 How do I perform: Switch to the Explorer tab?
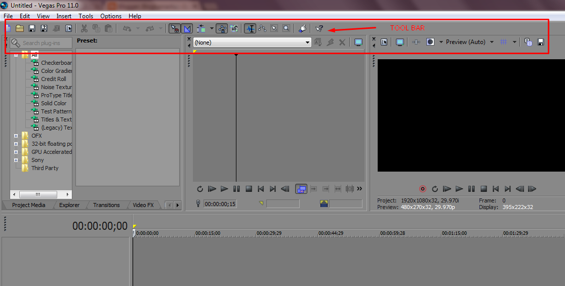click(x=69, y=205)
